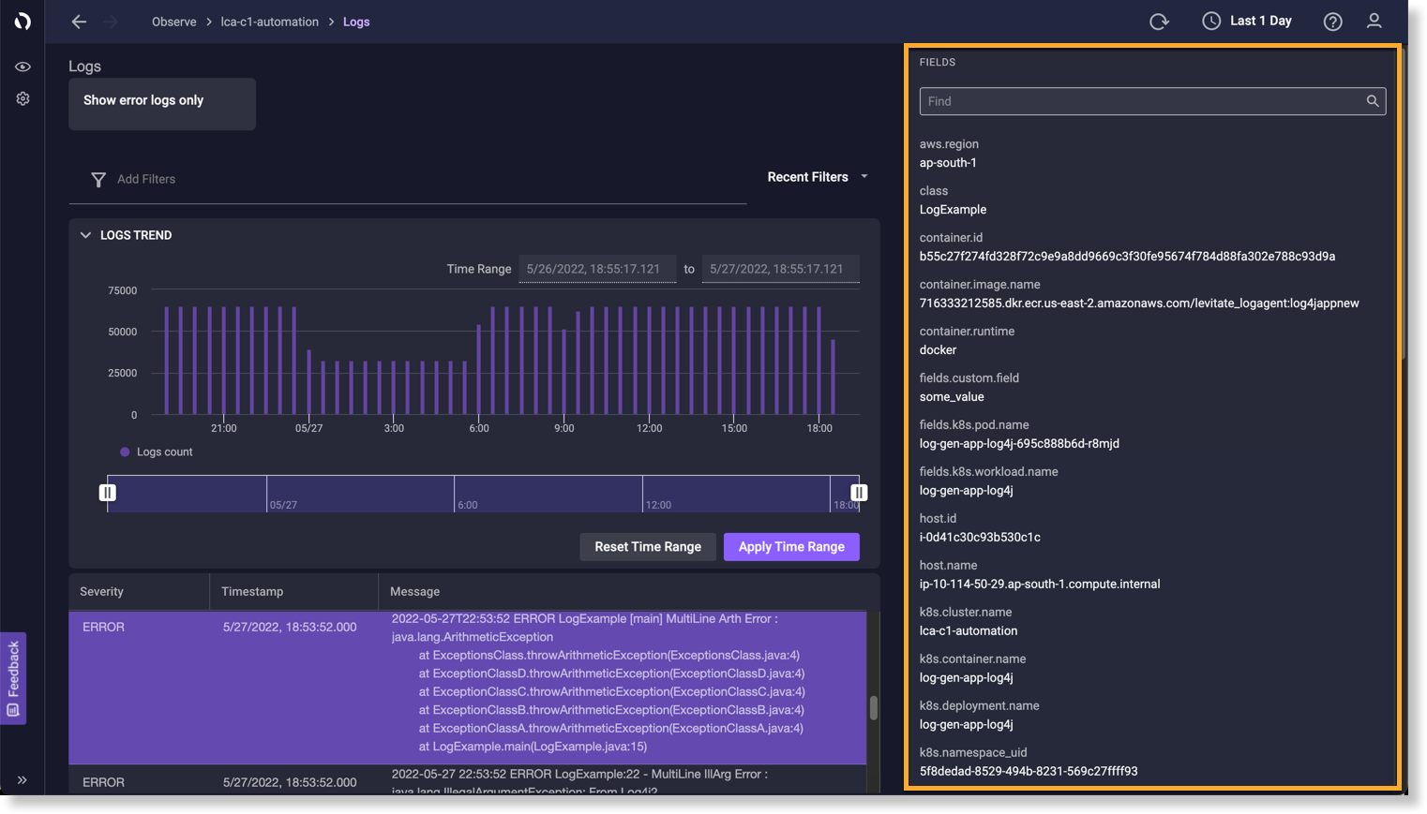Click the host.name value ip-10-114-50-29
Screen dimensions: 1427x814
pos(1040,585)
